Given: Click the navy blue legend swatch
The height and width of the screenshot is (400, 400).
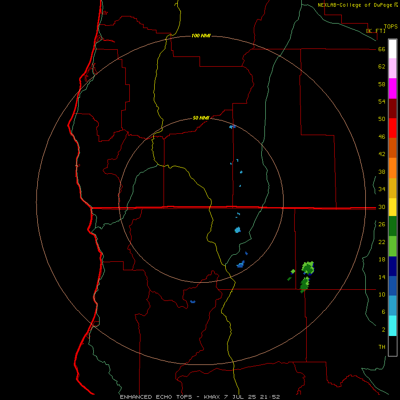Looking at the screenshot, I should (392, 266).
